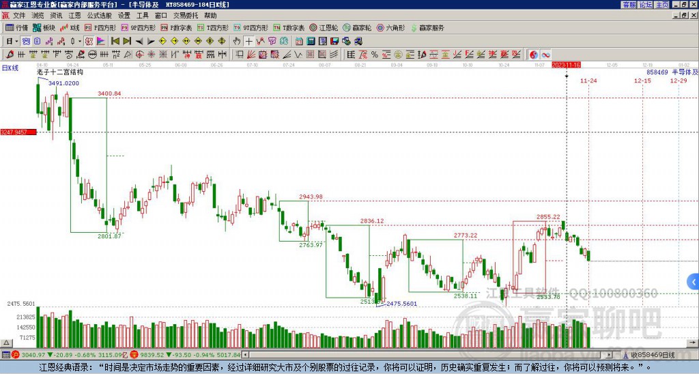Open the 江恩 menu
Image resolution: width=699 pixels, height=374 pixels.
point(74,16)
